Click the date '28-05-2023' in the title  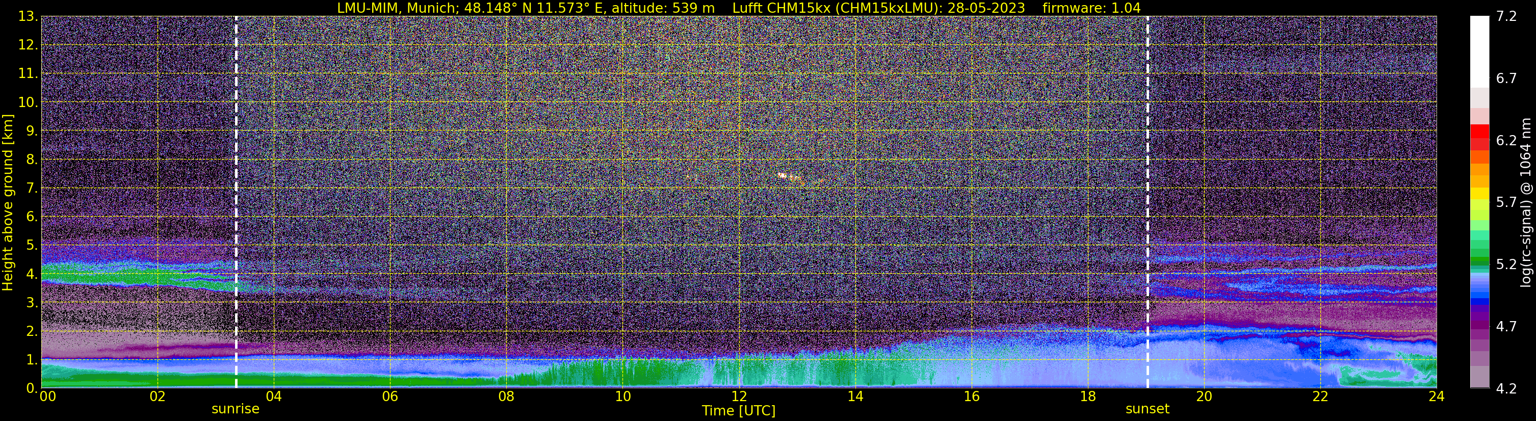986,8
